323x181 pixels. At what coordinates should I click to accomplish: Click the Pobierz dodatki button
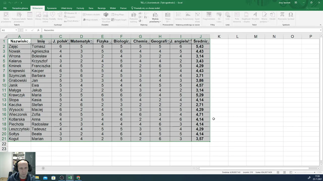(x=91, y=15)
